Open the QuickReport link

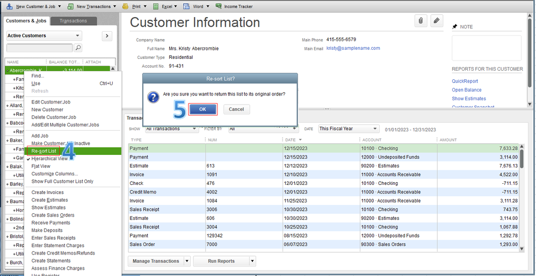click(x=465, y=81)
